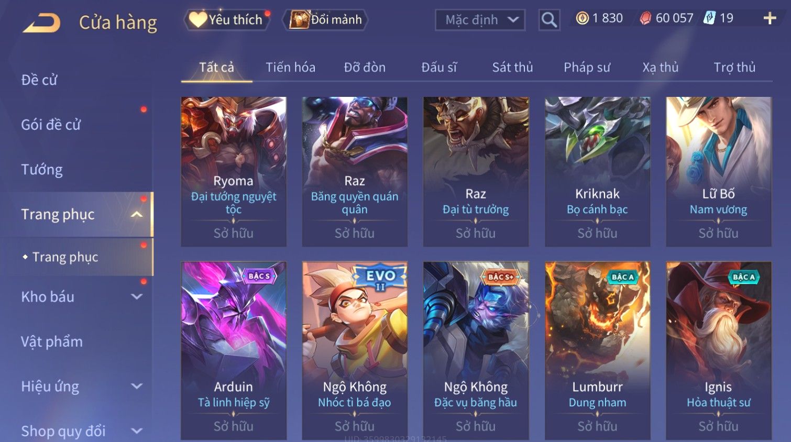Open Gói đề cử in sidebar
The height and width of the screenshot is (442, 791).
point(51,125)
